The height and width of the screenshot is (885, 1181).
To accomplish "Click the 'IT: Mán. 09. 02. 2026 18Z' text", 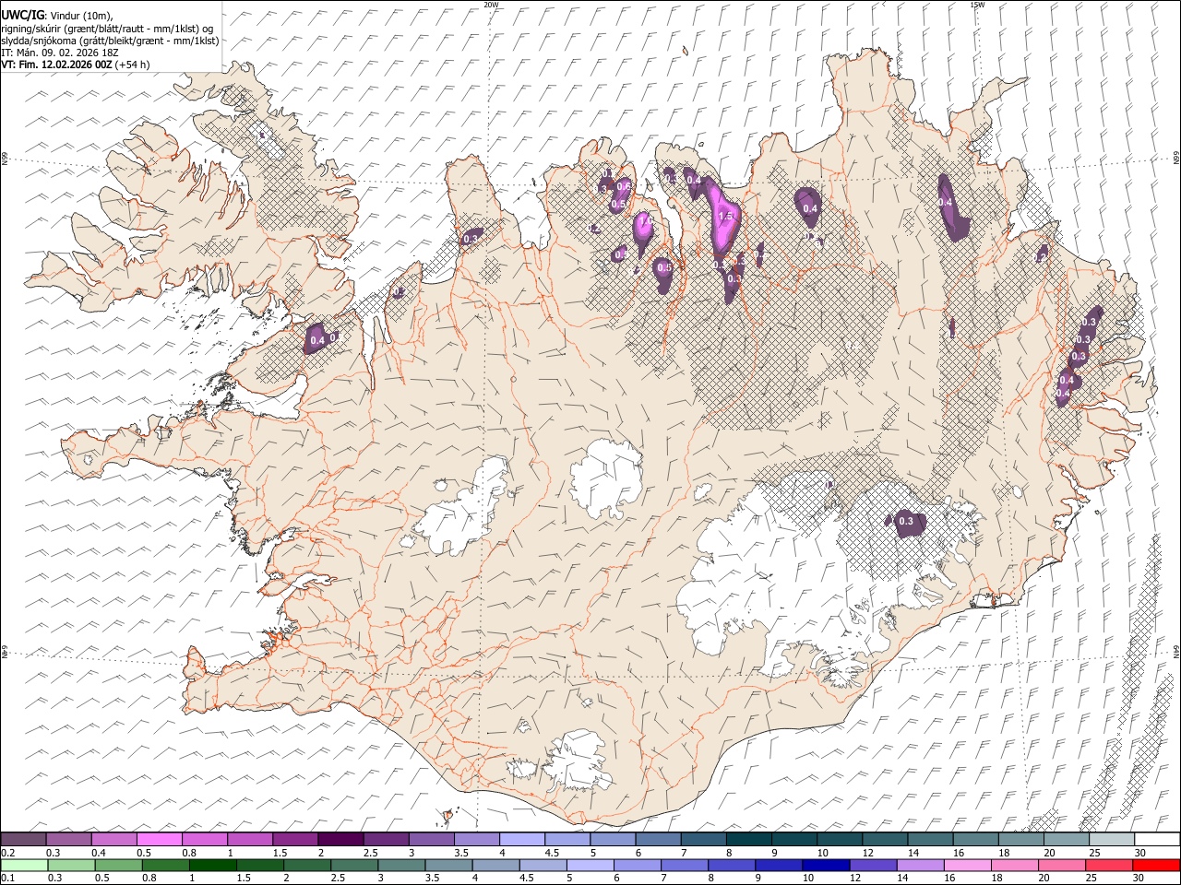I will pos(60,53).
